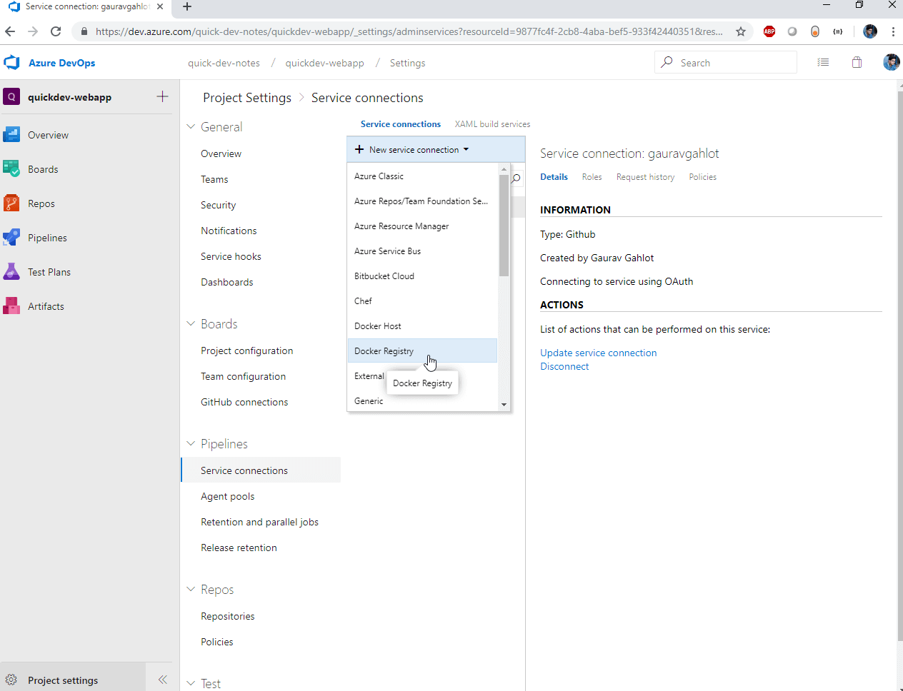Click the Azure DevOps logo icon
Screen dimensions: 903x691
click(11, 63)
